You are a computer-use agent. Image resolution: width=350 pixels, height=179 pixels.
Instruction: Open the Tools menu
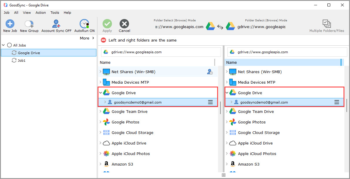pyautogui.click(x=55, y=13)
